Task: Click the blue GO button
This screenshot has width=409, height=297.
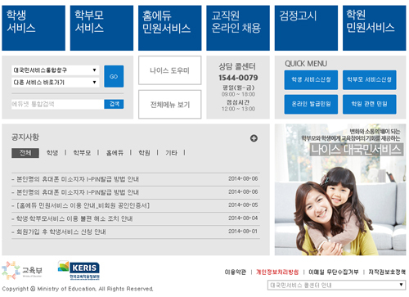Action: [114, 76]
